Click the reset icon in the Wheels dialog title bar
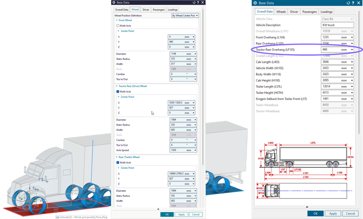 193,2
